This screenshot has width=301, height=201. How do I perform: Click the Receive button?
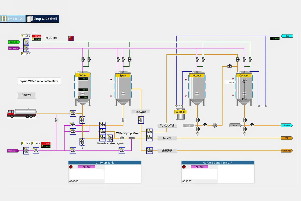(x=26, y=95)
